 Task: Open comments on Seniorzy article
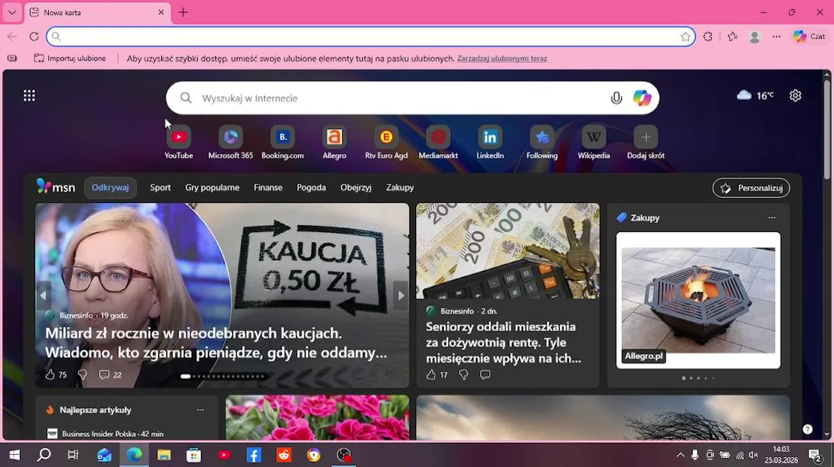pos(485,374)
